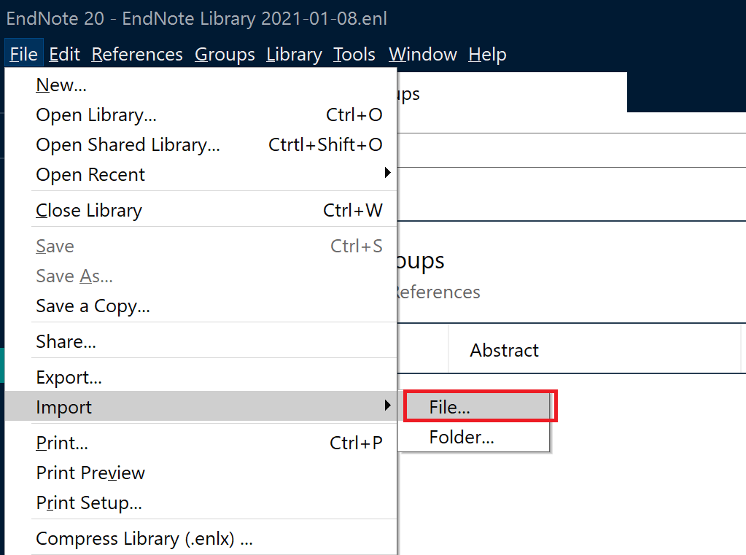Image resolution: width=746 pixels, height=555 pixels.
Task: Click the greyed Save As... entry
Action: tap(201, 276)
